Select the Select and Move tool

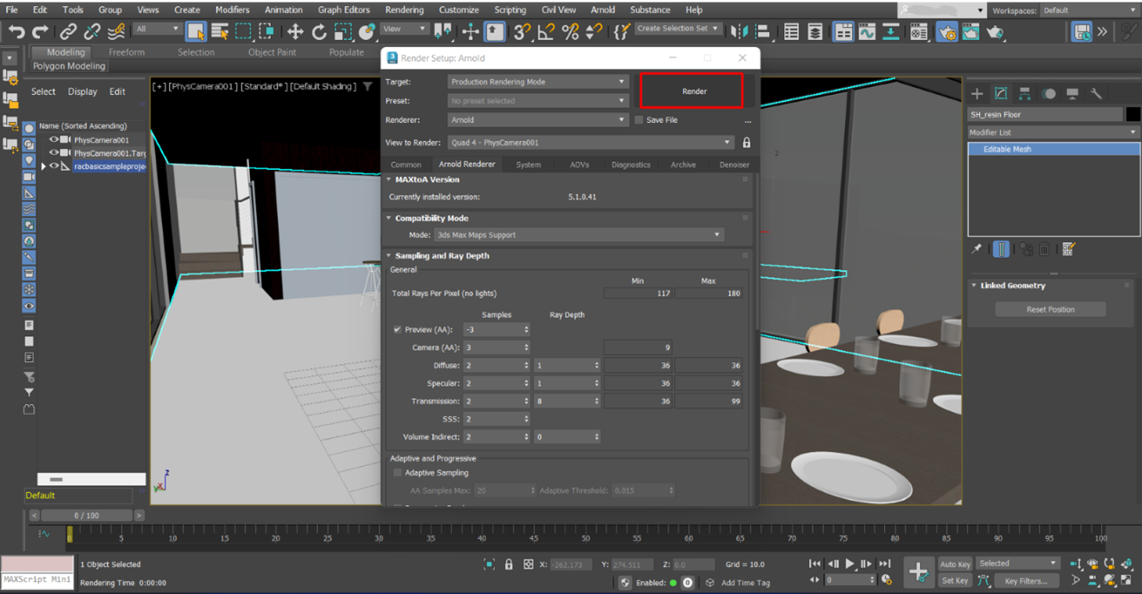pyautogui.click(x=296, y=32)
